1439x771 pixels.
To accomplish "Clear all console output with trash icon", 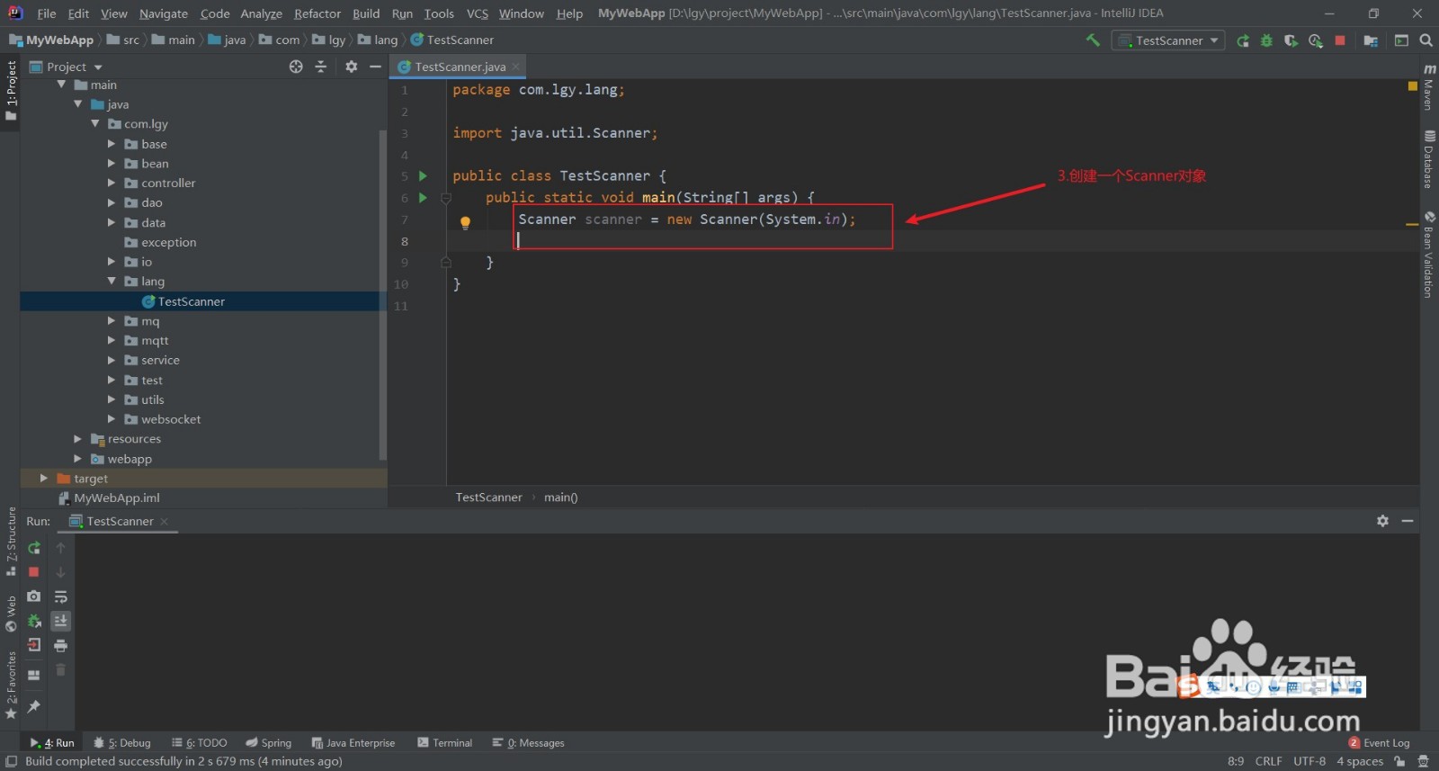I will [60, 669].
